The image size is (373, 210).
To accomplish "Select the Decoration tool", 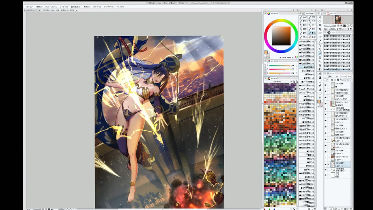I will click(x=320, y=61).
